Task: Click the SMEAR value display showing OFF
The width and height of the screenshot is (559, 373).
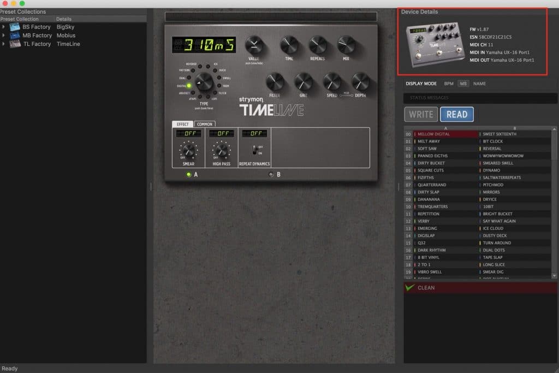Action: tap(188, 133)
